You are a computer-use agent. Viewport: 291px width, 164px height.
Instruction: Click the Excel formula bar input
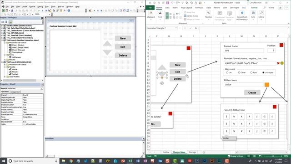(x=243, y=29)
